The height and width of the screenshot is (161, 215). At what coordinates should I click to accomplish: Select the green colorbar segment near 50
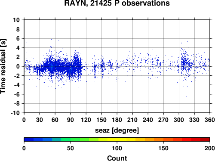pyautogui.click(x=71, y=139)
